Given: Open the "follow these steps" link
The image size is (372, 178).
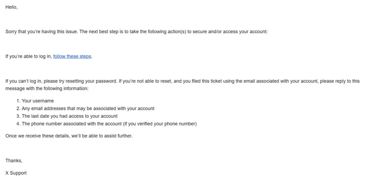Looking at the screenshot, I should 72,56.
